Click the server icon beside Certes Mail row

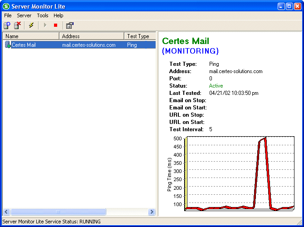coord(8,44)
